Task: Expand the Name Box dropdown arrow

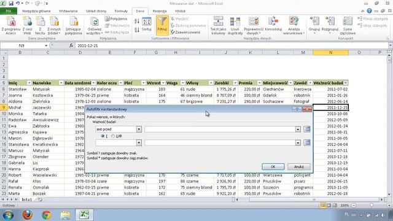Action: click(x=46, y=45)
